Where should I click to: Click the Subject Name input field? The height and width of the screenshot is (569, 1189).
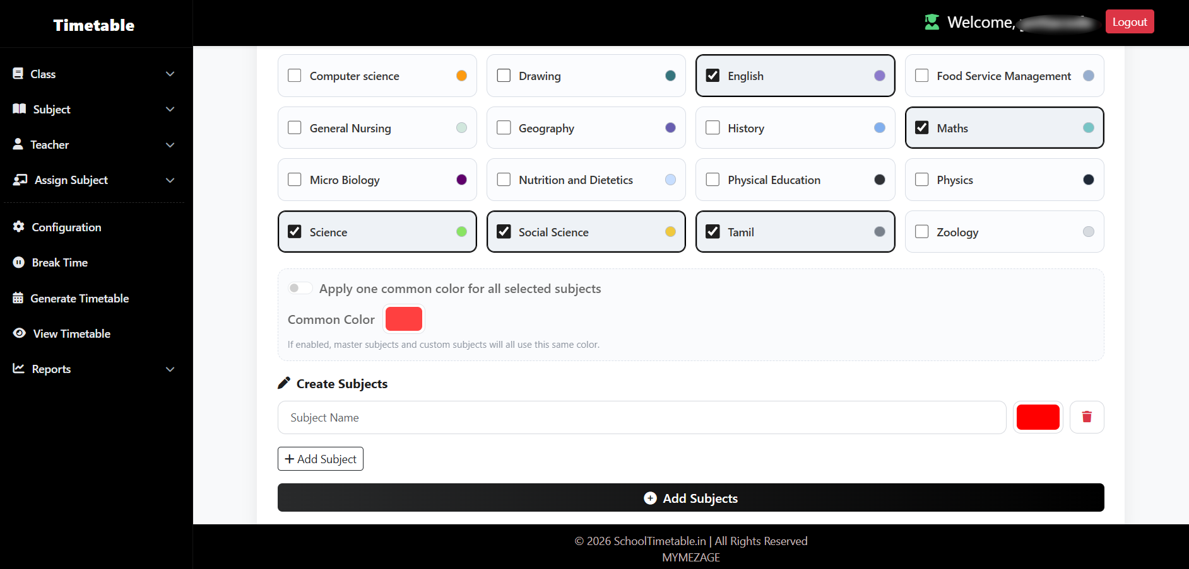pos(641,418)
